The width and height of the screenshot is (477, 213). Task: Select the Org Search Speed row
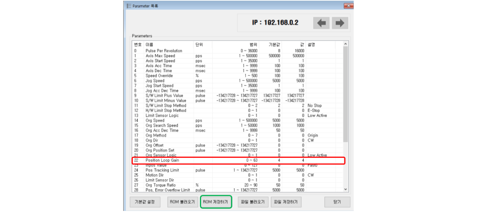(237, 126)
